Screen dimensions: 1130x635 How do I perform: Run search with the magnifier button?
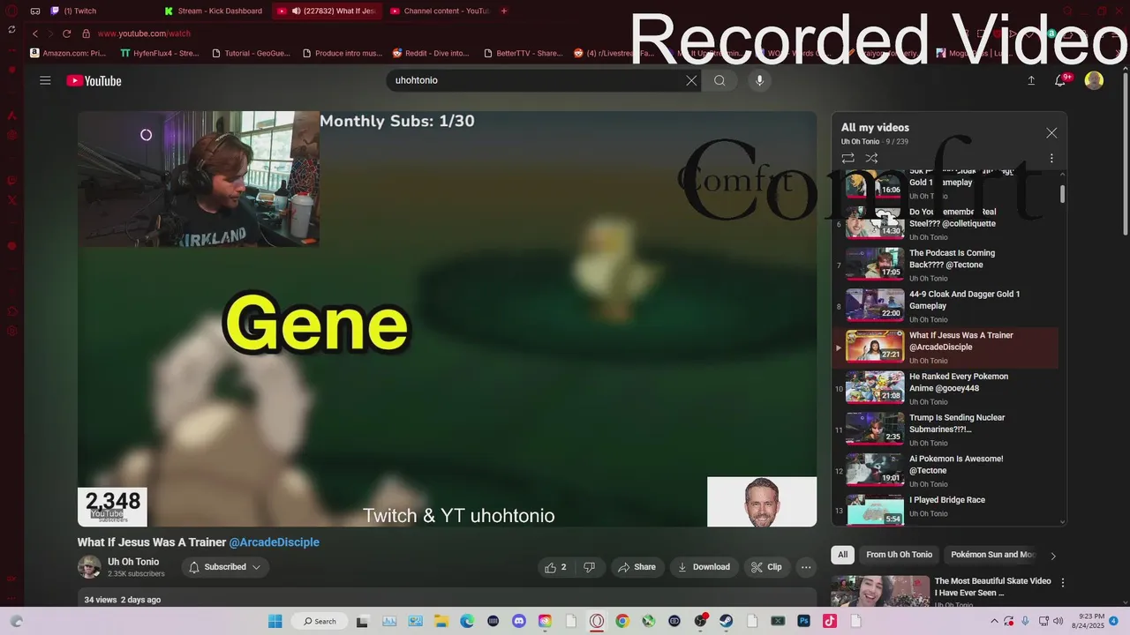click(719, 80)
